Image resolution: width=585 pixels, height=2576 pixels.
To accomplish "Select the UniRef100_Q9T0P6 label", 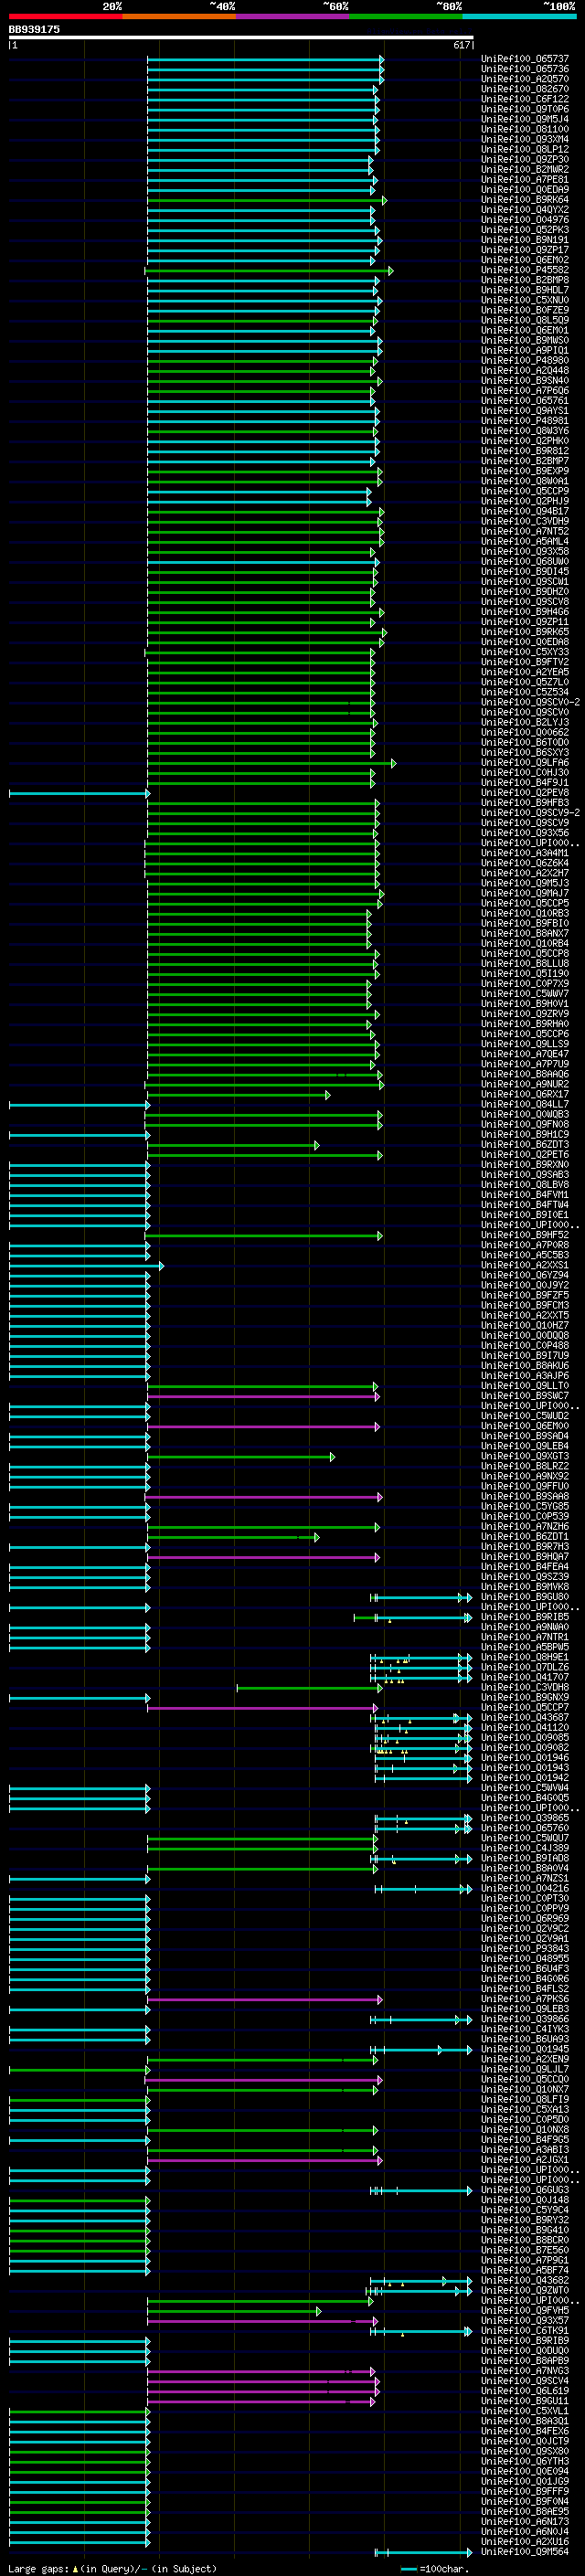I will [524, 109].
